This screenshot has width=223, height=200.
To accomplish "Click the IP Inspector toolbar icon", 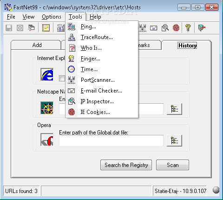I will click(x=165, y=28).
